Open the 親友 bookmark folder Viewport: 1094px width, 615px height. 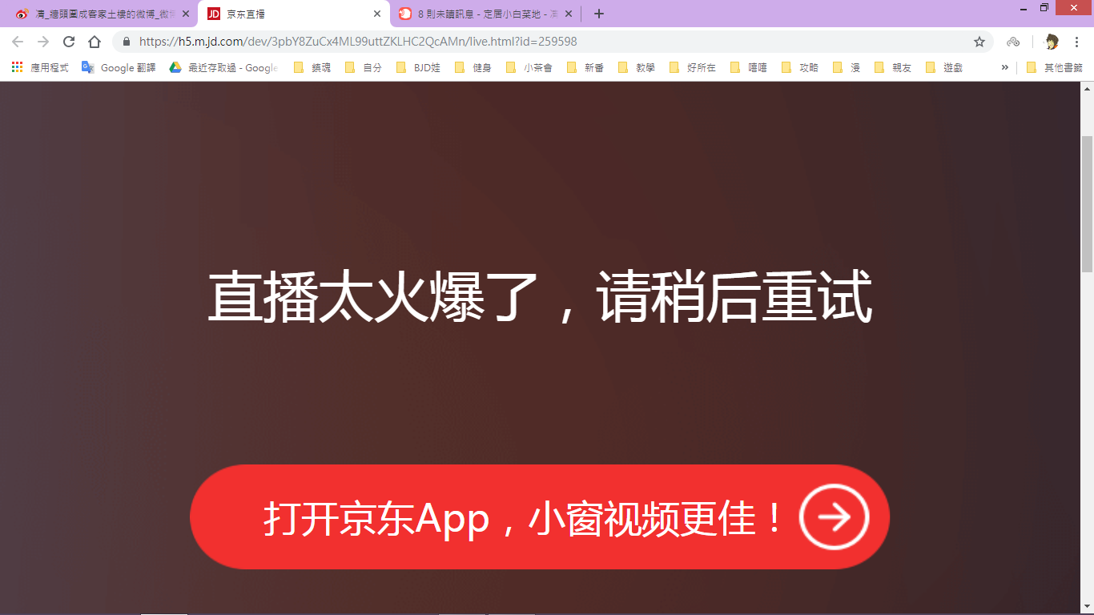tap(893, 68)
